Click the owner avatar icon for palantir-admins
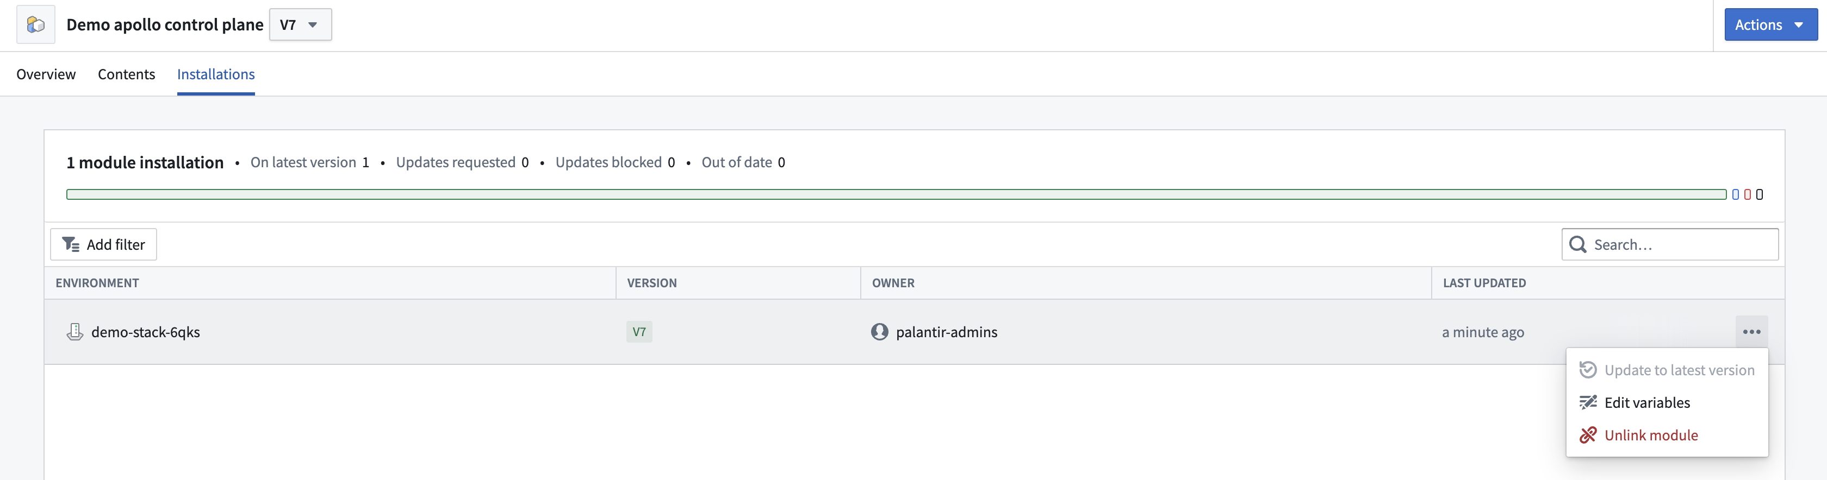The height and width of the screenshot is (480, 1827). coord(879,331)
